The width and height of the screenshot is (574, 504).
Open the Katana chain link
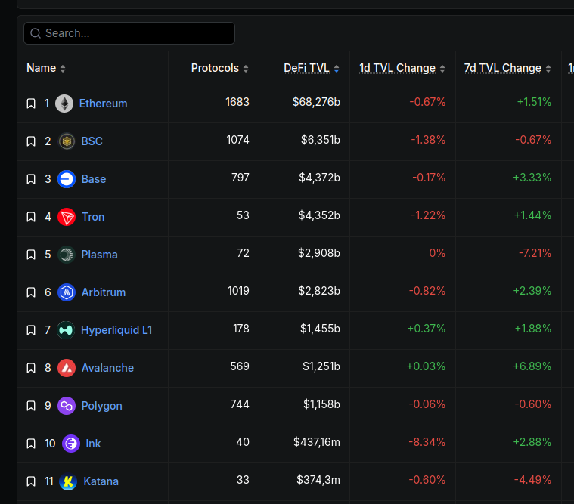(101, 481)
